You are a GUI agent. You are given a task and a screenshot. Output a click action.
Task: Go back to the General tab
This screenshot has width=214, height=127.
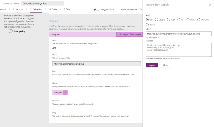click(x=3, y=9)
